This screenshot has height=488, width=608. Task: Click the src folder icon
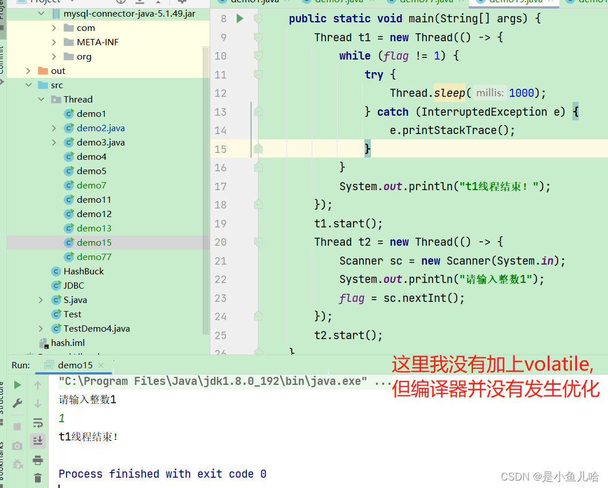coord(42,85)
